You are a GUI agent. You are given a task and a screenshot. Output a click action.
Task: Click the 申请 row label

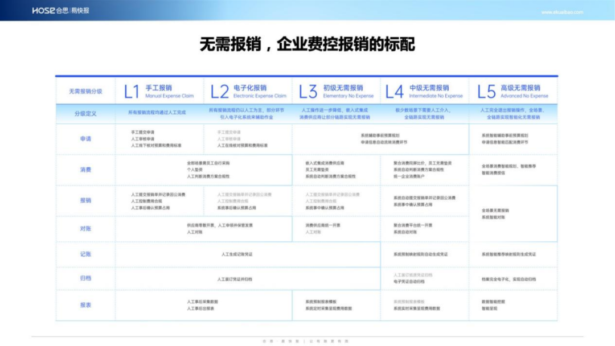coord(85,139)
